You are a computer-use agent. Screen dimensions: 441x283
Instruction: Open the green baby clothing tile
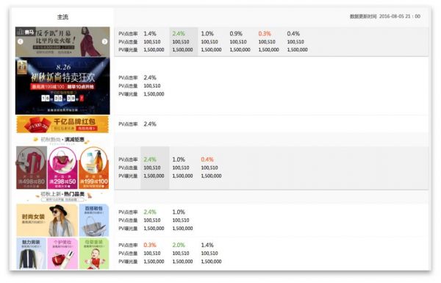pos(94,254)
